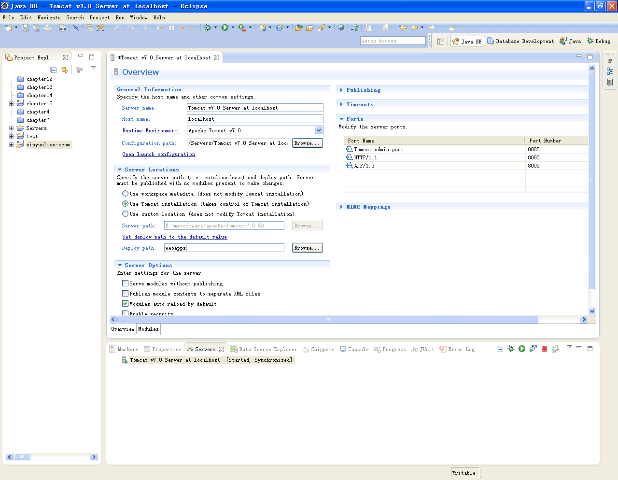The image size is (618, 480).
Task: Expand the xinyunlian-ecom project node
Action: [x=11, y=144]
